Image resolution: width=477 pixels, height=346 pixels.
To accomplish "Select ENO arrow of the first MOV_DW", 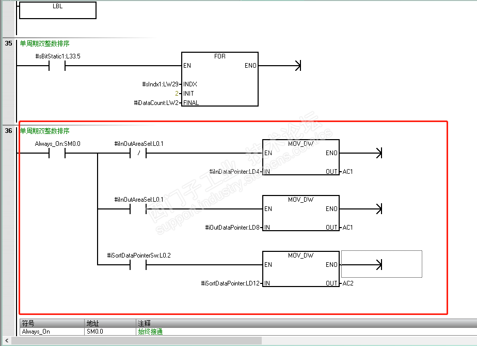I will click(379, 153).
